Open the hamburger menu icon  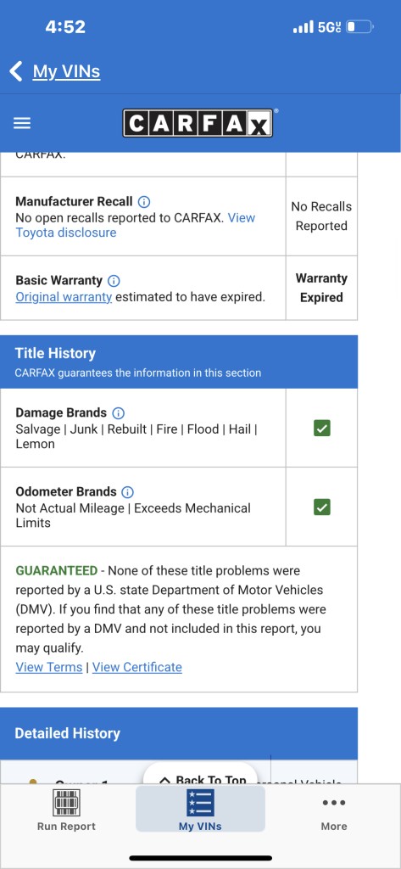pos(22,123)
